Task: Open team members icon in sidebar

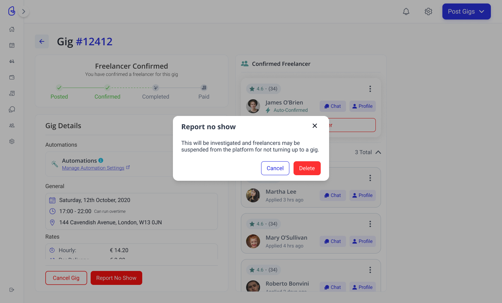Action: coord(12,125)
